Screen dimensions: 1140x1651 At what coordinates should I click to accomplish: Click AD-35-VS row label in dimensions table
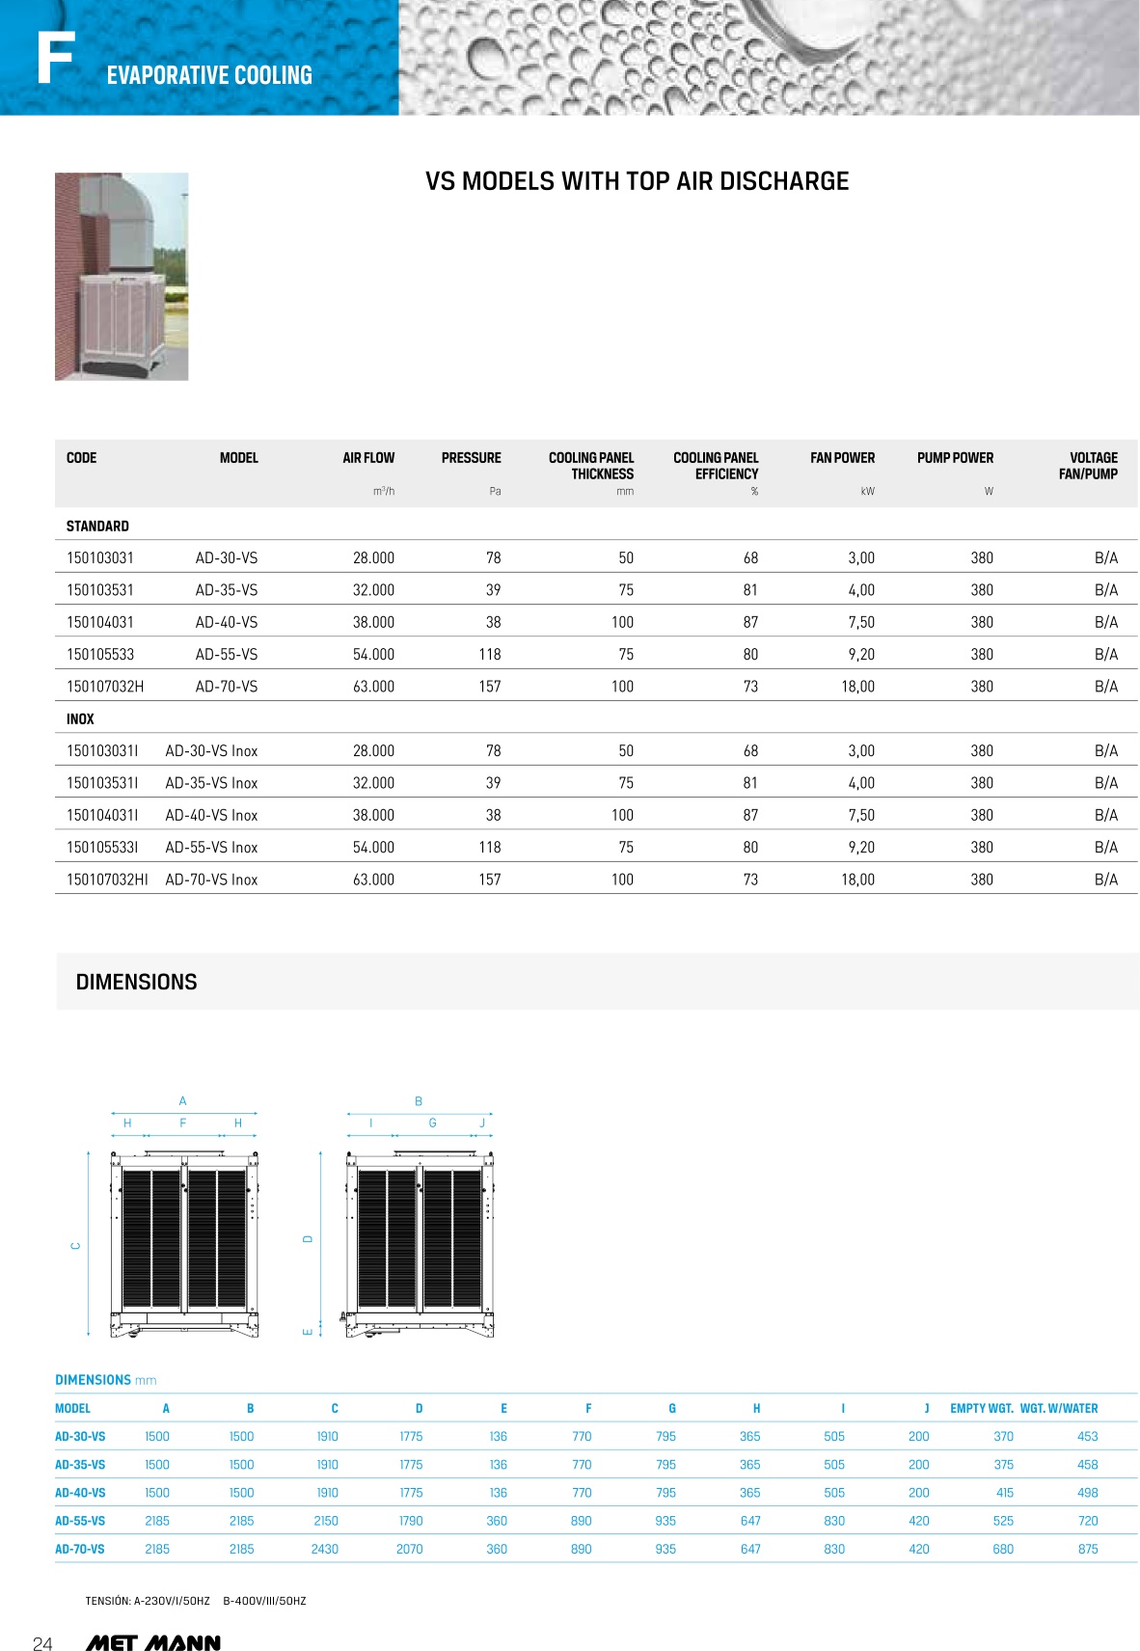pos(80,1465)
